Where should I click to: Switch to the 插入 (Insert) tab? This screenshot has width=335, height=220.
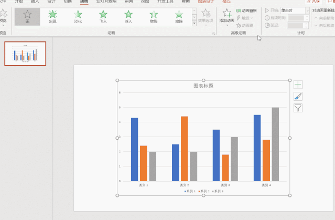(x=35, y=2)
